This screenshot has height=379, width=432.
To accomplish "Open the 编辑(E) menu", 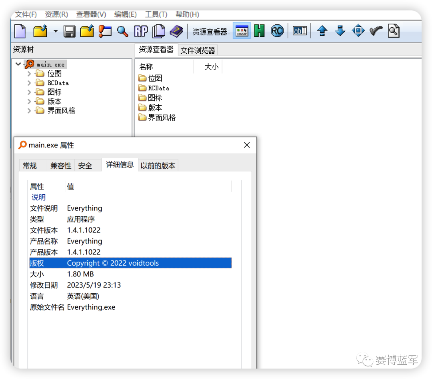I will pyautogui.click(x=125, y=14).
